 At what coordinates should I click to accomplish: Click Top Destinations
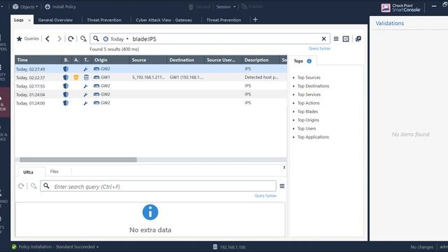pos(313,86)
